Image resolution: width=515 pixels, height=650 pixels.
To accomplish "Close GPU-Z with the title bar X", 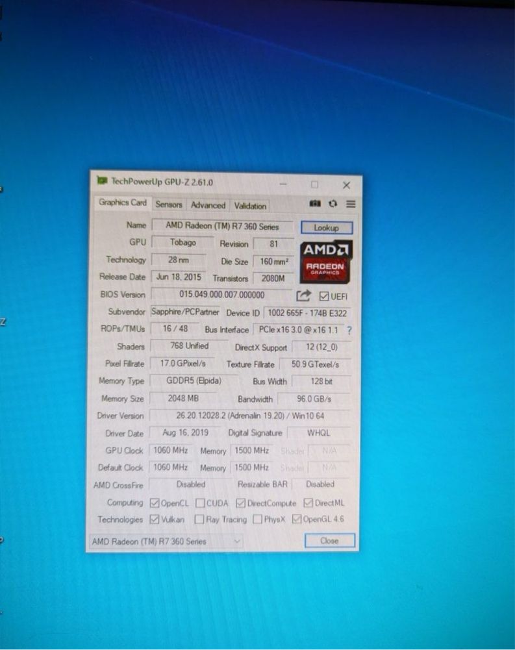I will [x=346, y=185].
